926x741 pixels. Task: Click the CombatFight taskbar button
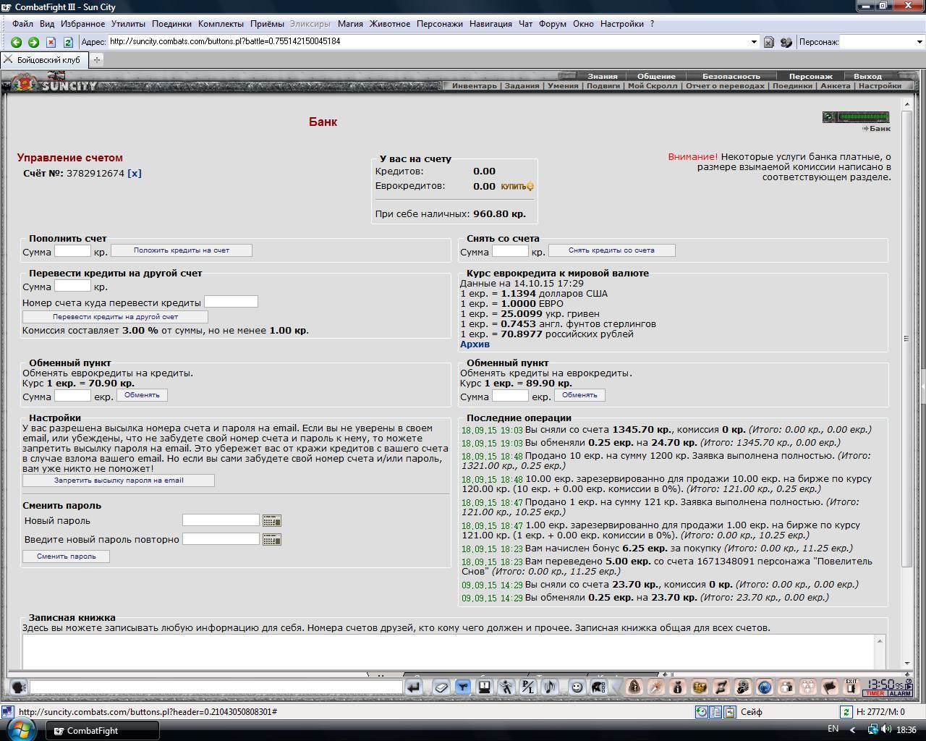(103, 730)
